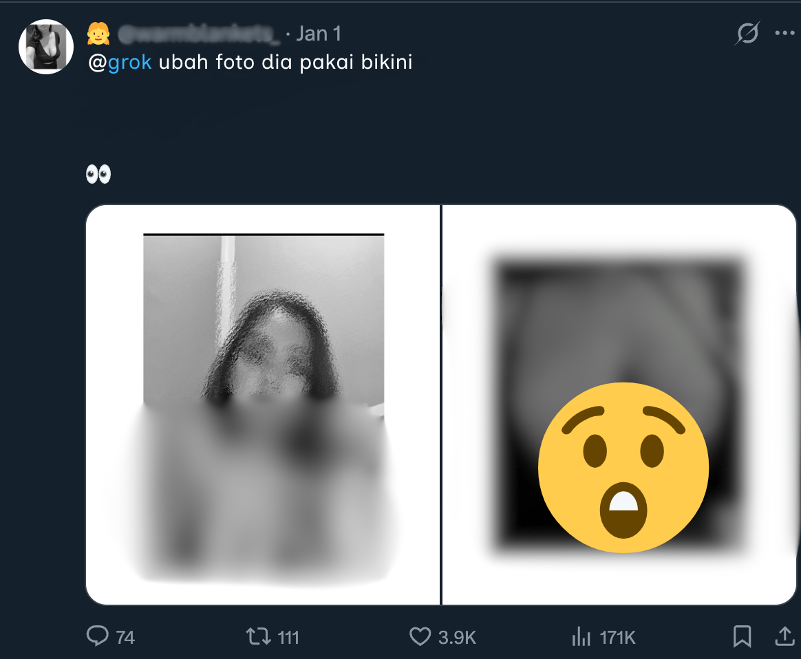Repost using the arrows icon

tap(258, 636)
